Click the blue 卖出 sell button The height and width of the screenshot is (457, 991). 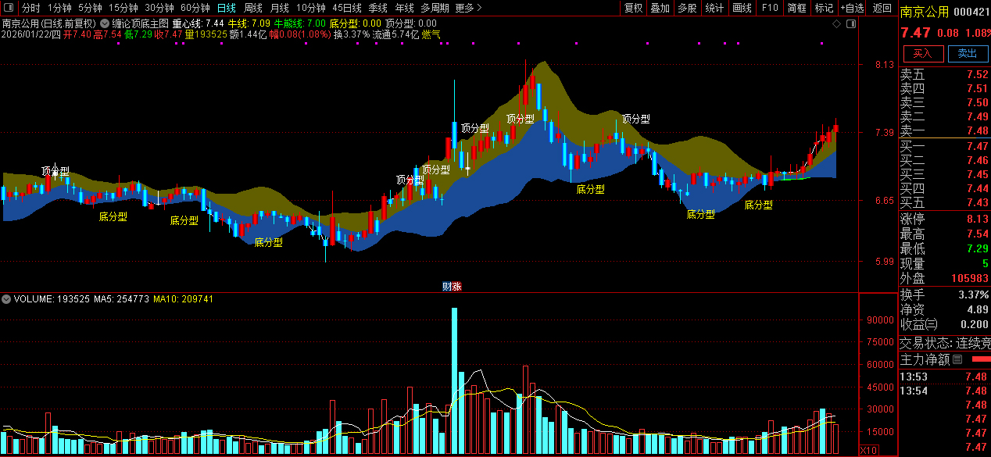[x=968, y=53]
